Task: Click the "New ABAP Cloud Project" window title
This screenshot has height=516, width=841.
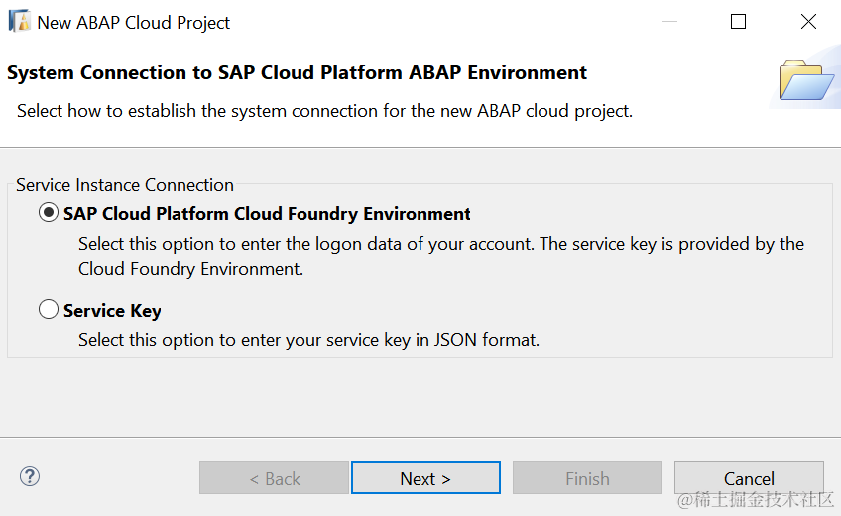Action: pos(134,22)
